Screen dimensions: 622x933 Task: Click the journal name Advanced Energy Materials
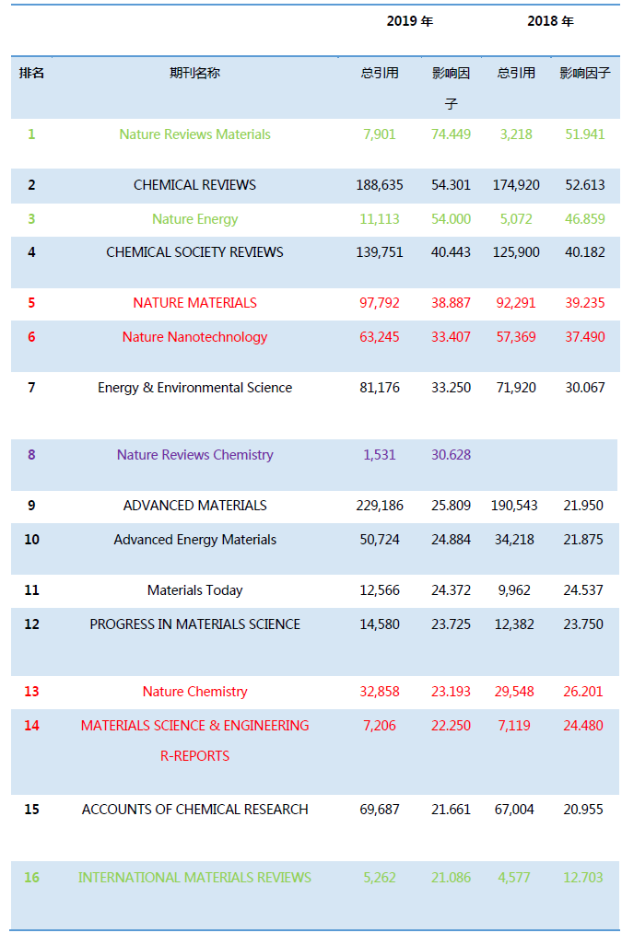194,541
